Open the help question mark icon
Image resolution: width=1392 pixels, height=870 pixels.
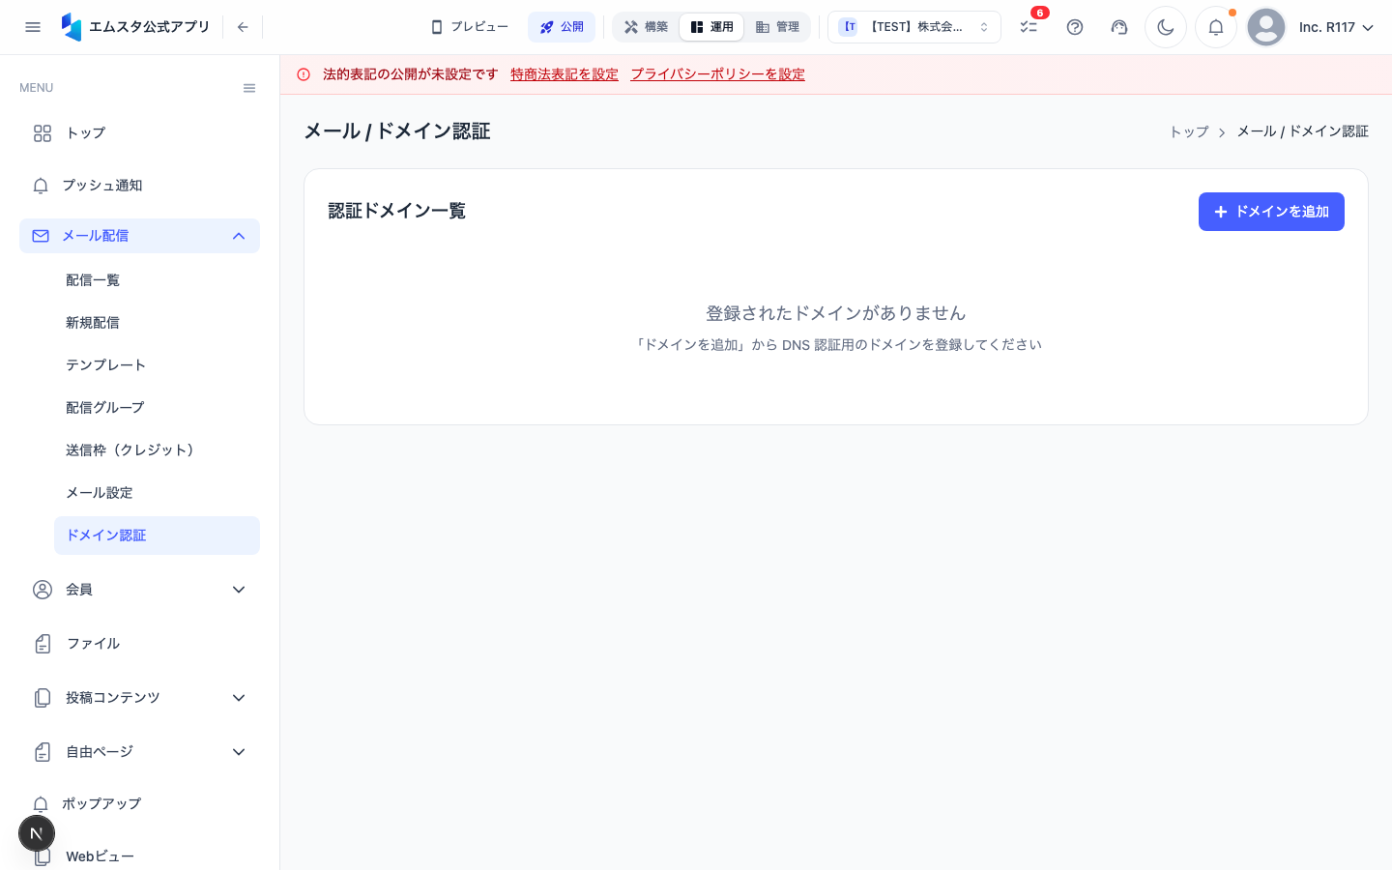[1075, 27]
